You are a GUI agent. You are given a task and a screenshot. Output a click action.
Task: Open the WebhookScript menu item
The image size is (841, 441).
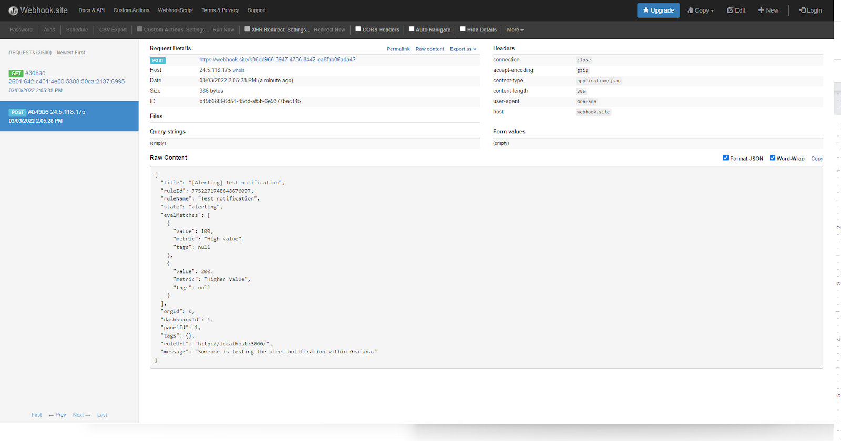(x=175, y=10)
